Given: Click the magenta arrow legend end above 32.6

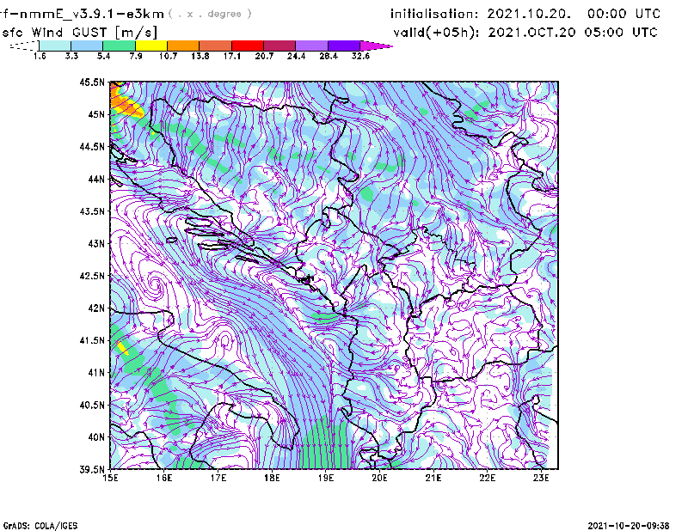Looking at the screenshot, I should (x=376, y=46).
